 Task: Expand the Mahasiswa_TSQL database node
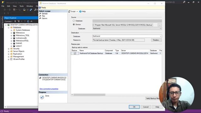pyautogui.click(x=11, y=35)
